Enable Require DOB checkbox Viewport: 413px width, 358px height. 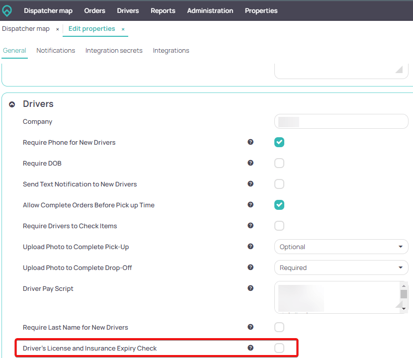pos(279,163)
